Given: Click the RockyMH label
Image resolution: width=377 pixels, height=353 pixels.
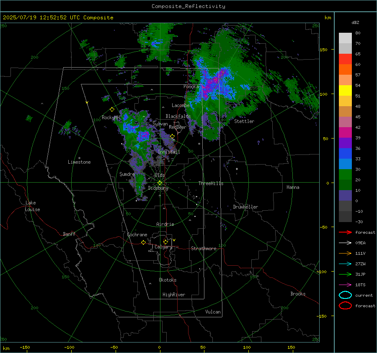Looking at the screenshot, I should point(111,118).
